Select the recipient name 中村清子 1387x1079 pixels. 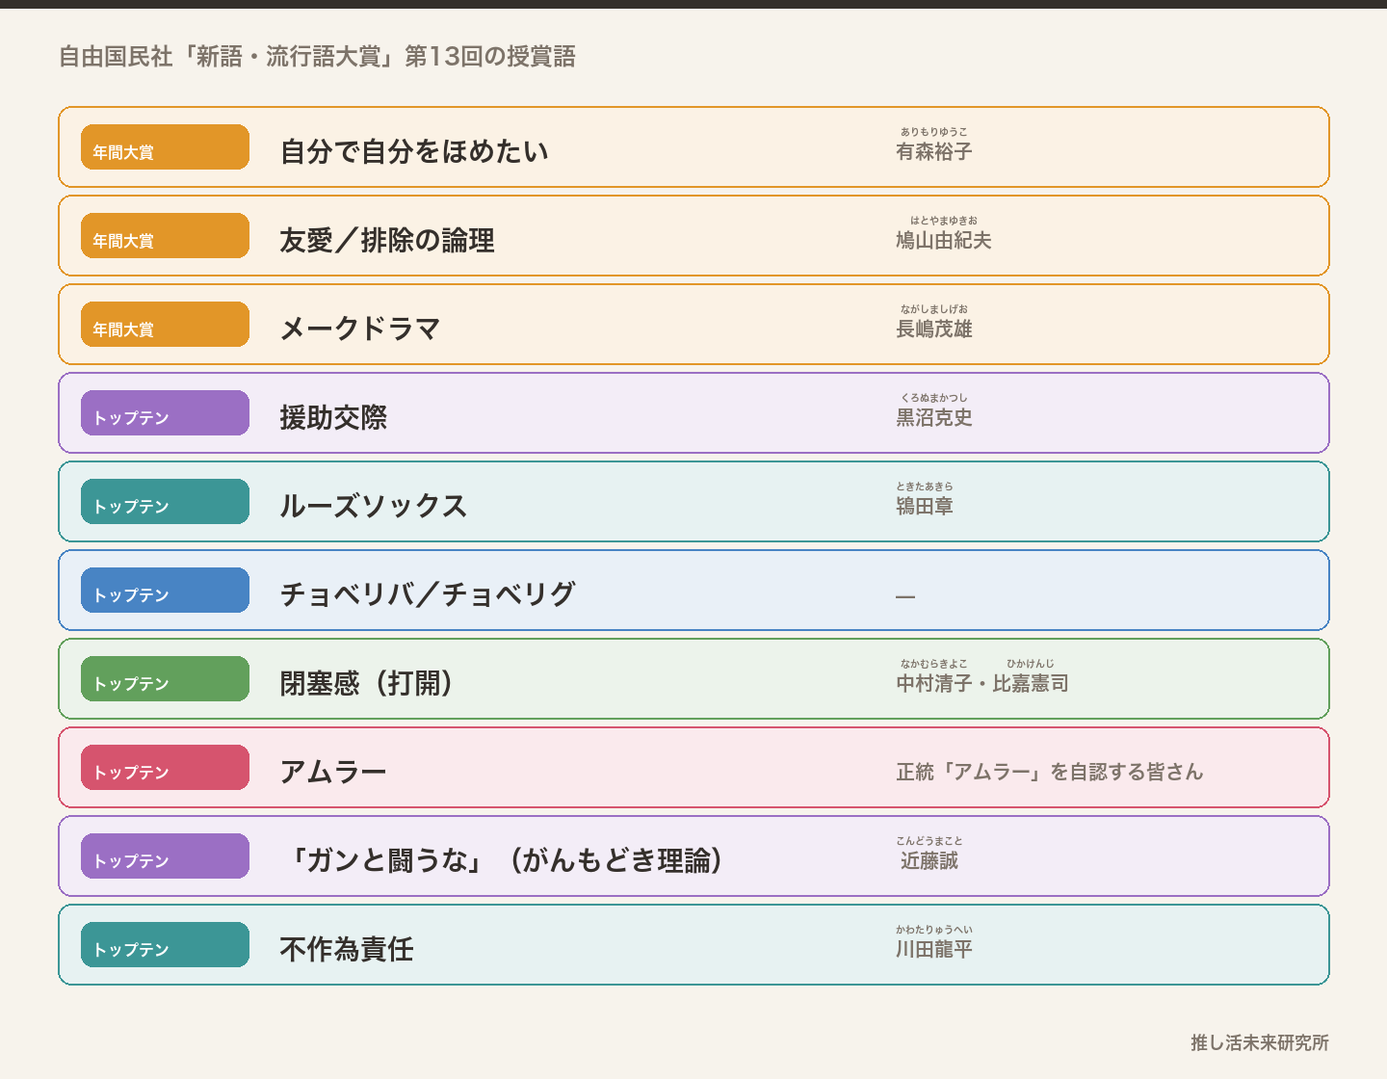(x=934, y=683)
